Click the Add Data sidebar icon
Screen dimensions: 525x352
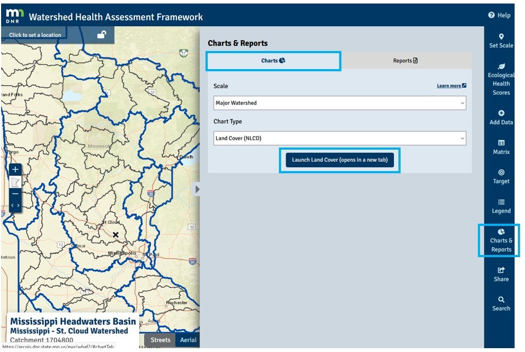tap(501, 118)
